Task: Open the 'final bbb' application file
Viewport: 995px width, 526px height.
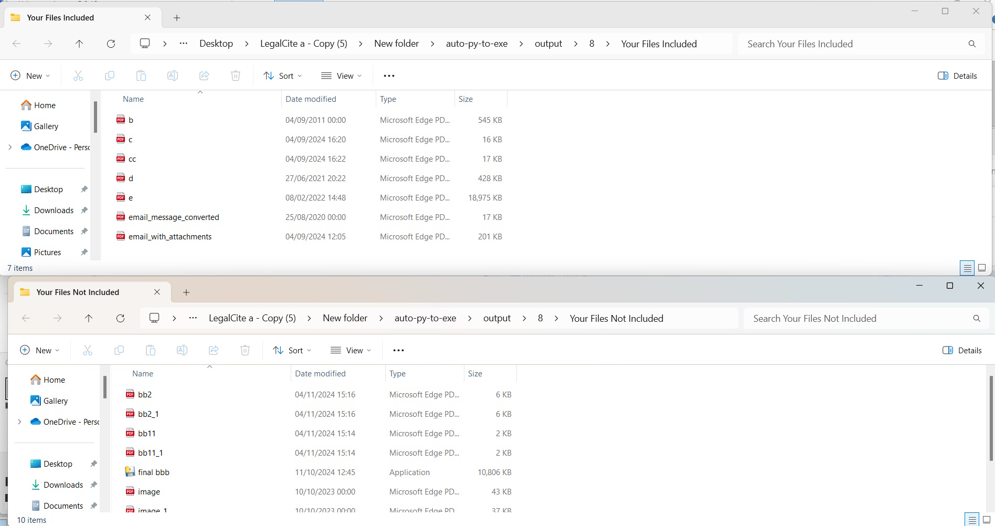Action: pyautogui.click(x=154, y=472)
